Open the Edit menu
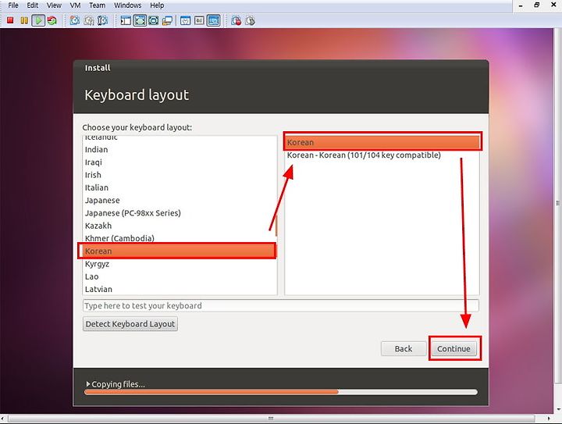 coord(32,5)
